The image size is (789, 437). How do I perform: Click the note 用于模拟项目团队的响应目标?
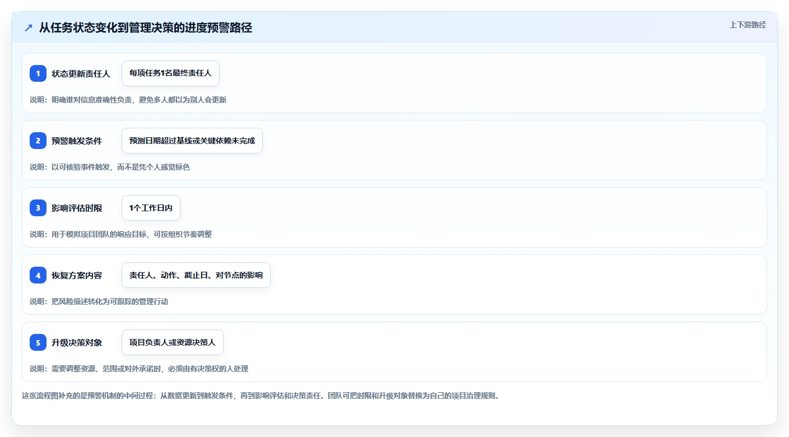120,234
